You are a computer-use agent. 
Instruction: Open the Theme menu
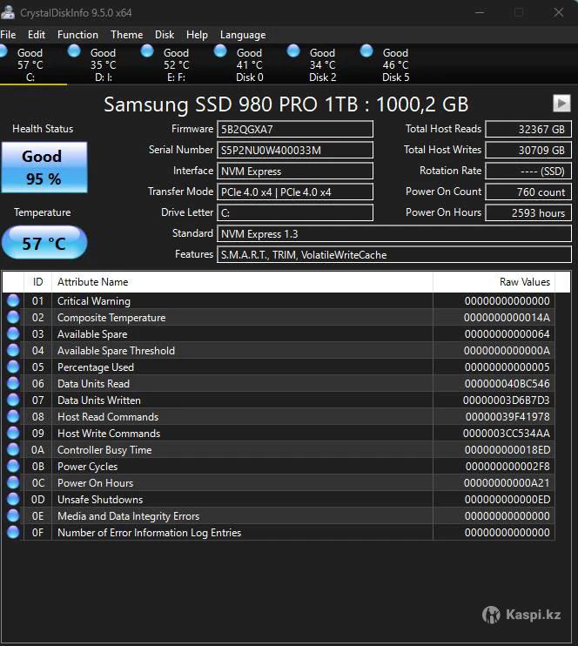click(126, 35)
